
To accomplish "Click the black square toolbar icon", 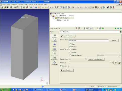I will point(96,8).
